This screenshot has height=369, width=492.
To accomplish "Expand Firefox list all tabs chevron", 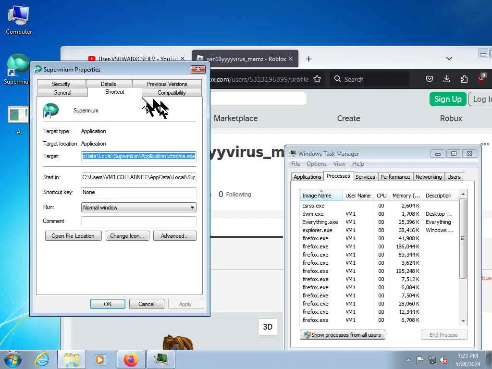I will (449, 59).
